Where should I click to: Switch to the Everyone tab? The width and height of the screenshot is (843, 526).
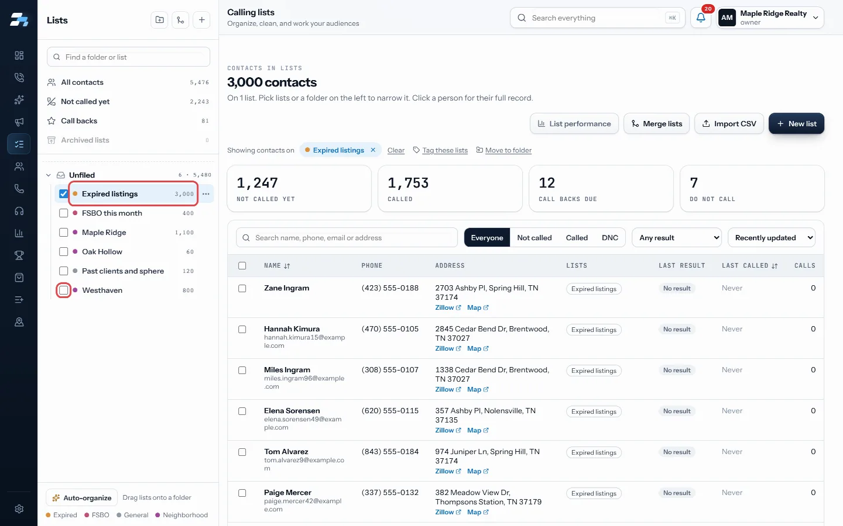pyautogui.click(x=487, y=238)
